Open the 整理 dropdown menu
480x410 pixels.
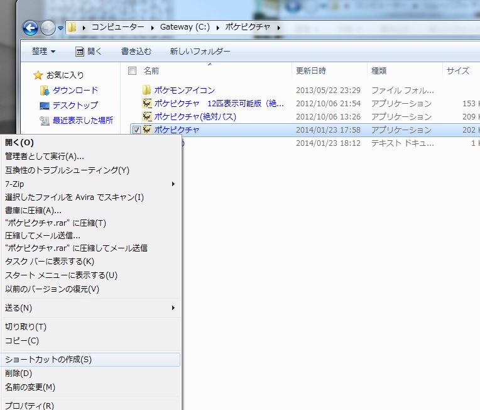[43, 51]
